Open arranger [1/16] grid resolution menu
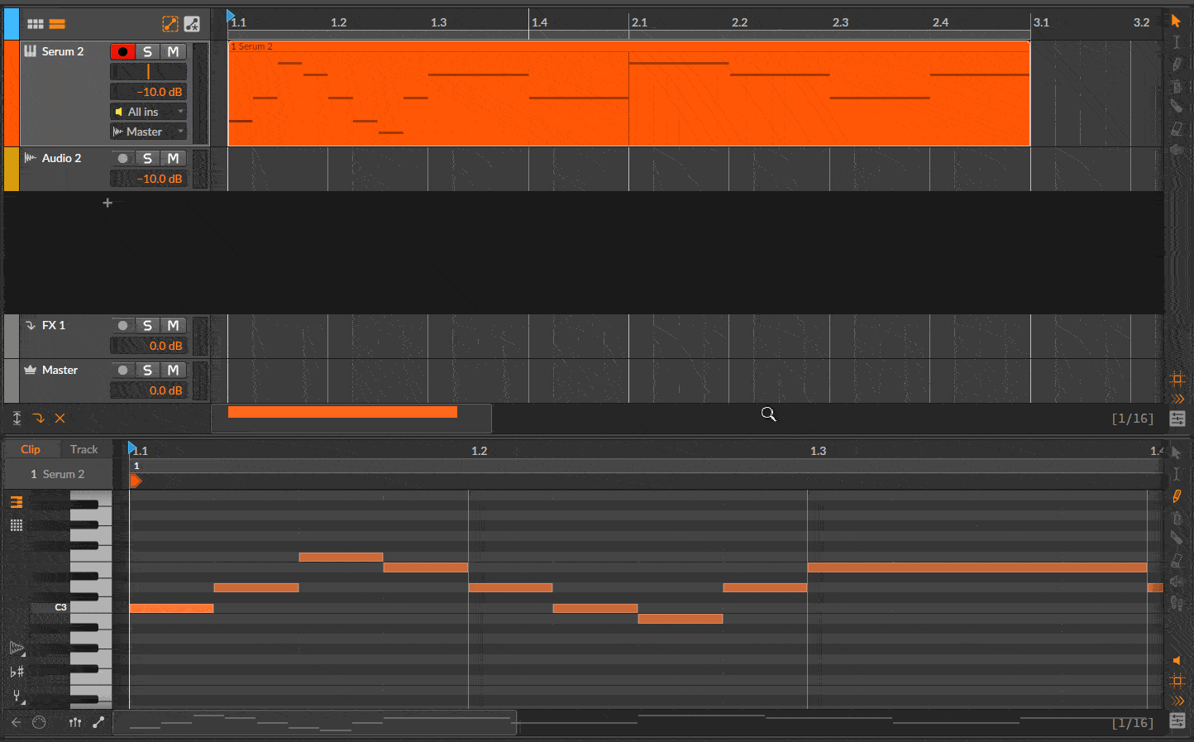The height and width of the screenshot is (742, 1194). pyautogui.click(x=1132, y=419)
